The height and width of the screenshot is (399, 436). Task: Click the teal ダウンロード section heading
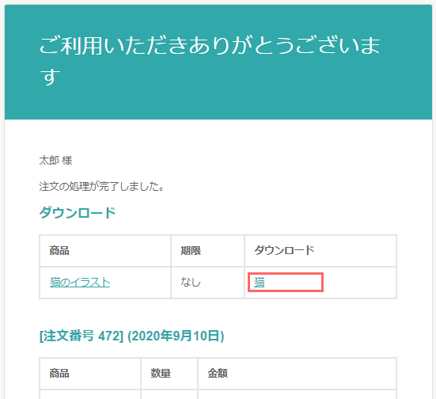coord(78,213)
